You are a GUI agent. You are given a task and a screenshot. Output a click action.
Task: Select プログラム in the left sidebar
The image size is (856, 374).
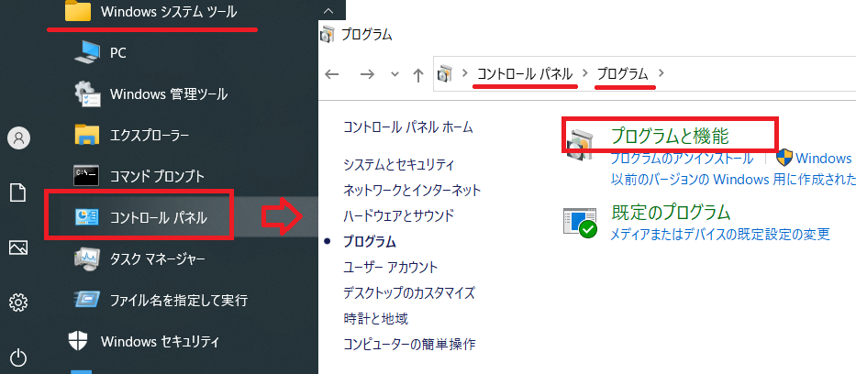coord(369,241)
